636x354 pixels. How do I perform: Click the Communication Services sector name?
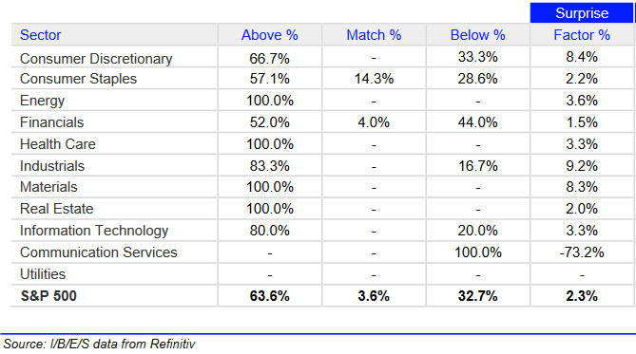(x=99, y=252)
